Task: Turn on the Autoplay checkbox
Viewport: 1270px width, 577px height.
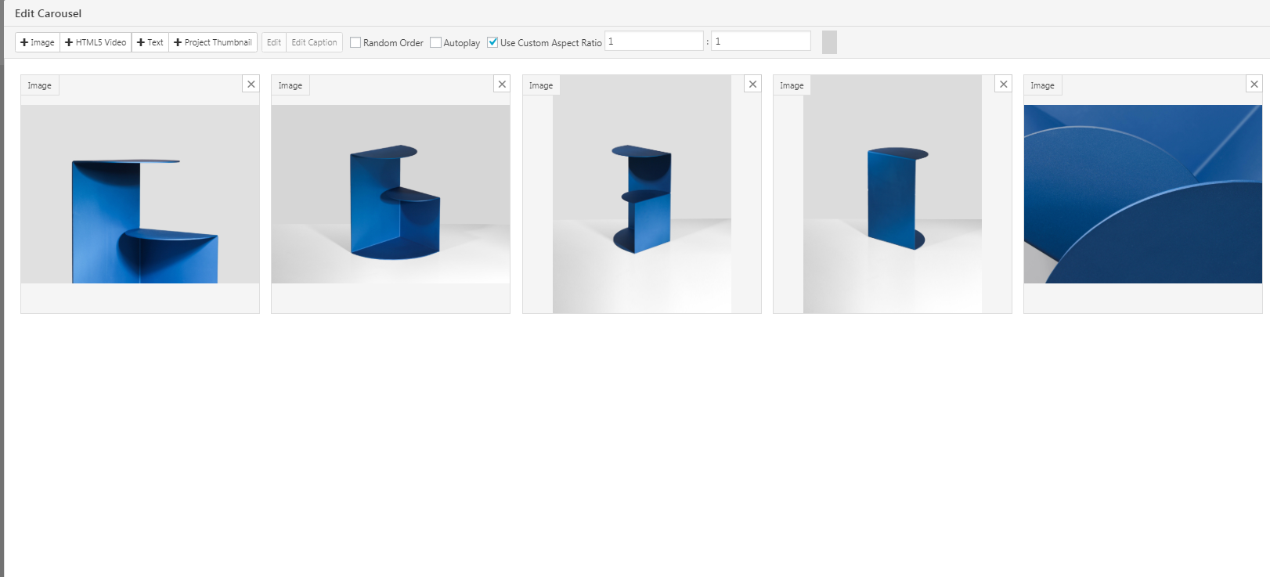Action: pyautogui.click(x=436, y=43)
